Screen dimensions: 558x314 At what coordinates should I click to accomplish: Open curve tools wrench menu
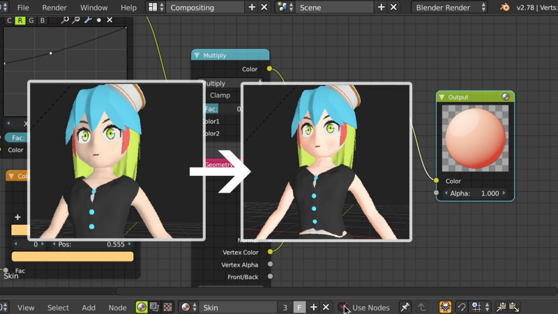[88, 20]
